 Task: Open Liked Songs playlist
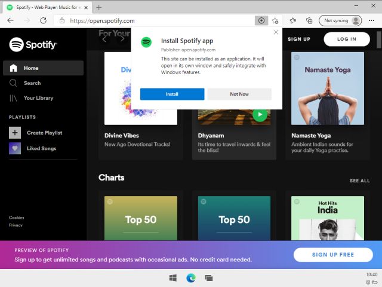(x=41, y=148)
